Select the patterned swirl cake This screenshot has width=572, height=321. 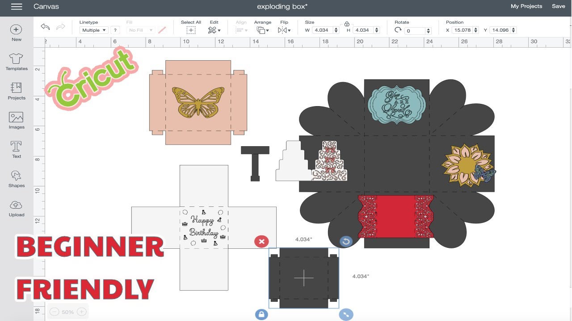(x=330, y=160)
